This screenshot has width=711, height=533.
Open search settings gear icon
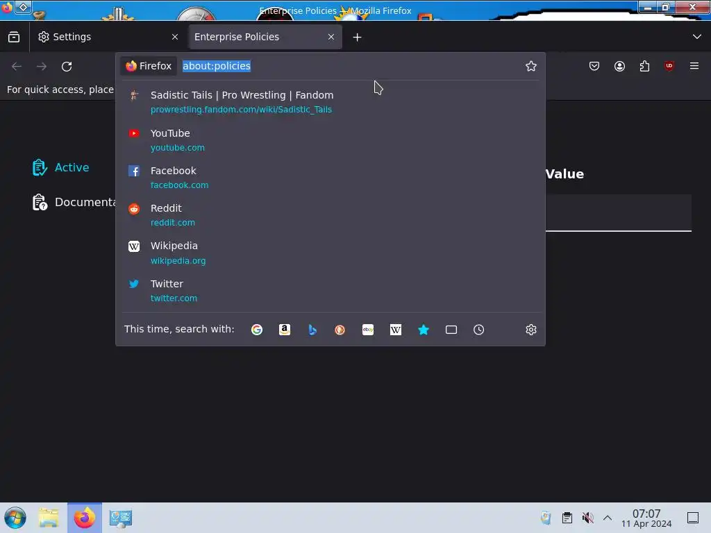531,330
